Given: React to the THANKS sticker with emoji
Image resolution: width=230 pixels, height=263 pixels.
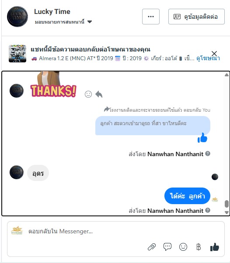Looking at the screenshot, I should 88,94.
